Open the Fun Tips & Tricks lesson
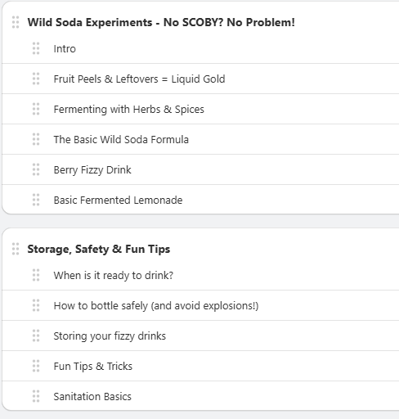Viewport: 399px width, 419px height. coord(93,367)
